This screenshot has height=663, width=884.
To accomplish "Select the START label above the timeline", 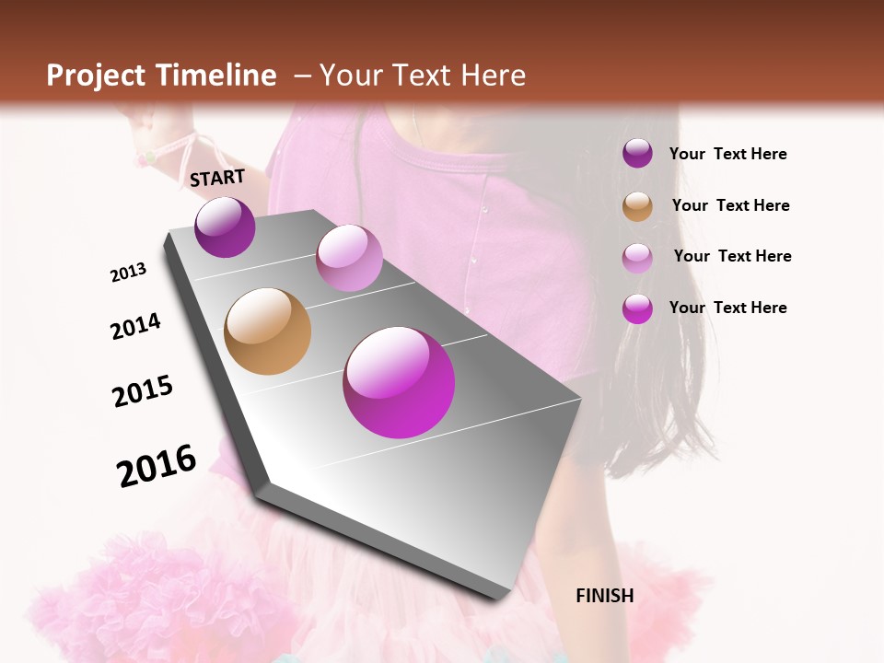I will point(216,179).
